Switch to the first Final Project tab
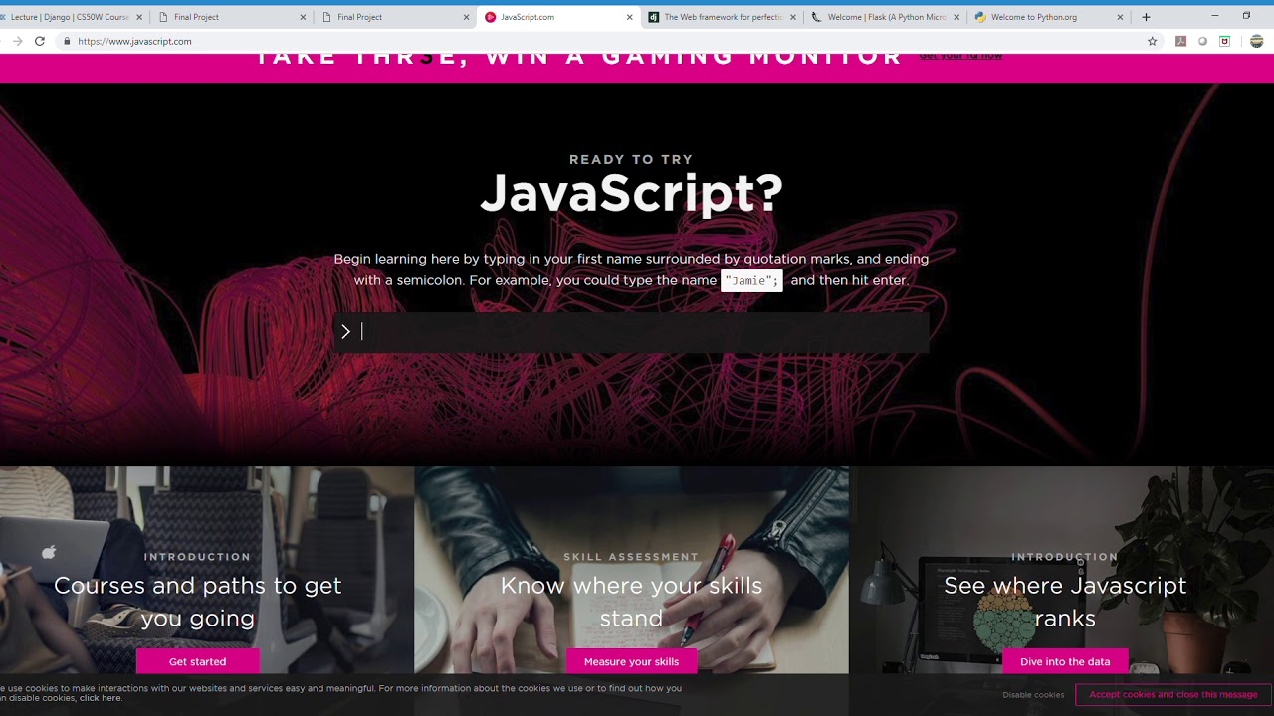The image size is (1274, 716). (231, 17)
